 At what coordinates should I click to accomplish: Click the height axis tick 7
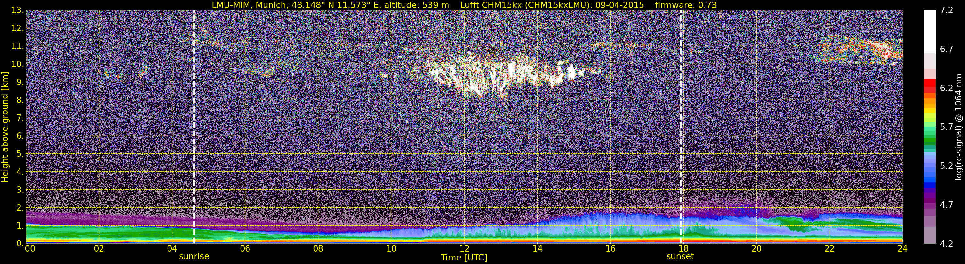click(x=20, y=118)
